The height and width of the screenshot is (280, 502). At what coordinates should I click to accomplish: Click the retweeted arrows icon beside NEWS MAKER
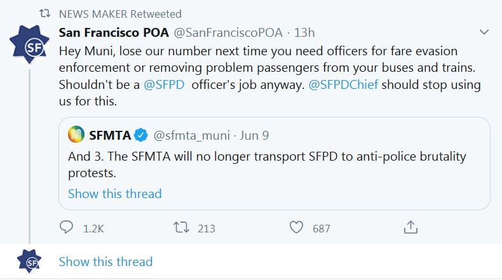tap(46, 13)
